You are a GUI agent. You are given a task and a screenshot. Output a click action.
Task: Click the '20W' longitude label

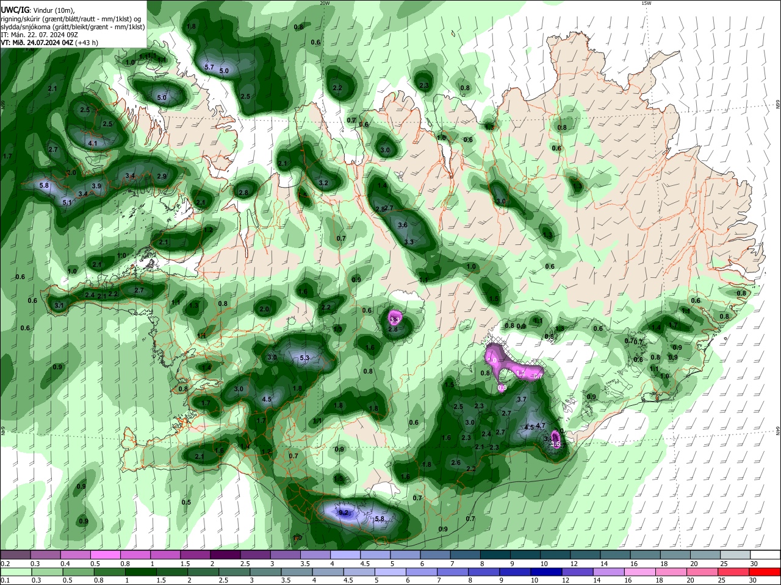[325, 3]
